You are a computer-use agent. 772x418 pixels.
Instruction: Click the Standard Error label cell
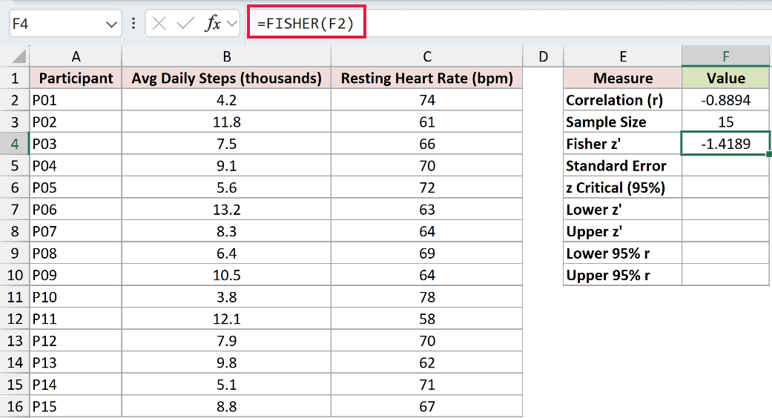pyautogui.click(x=623, y=166)
